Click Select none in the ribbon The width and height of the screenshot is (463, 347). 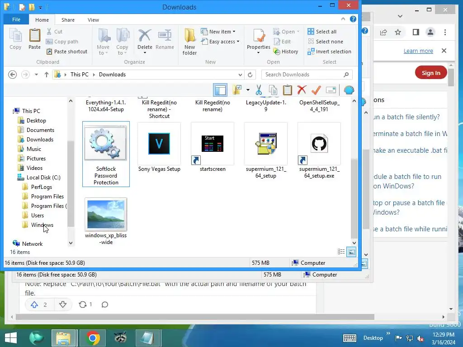click(x=325, y=42)
